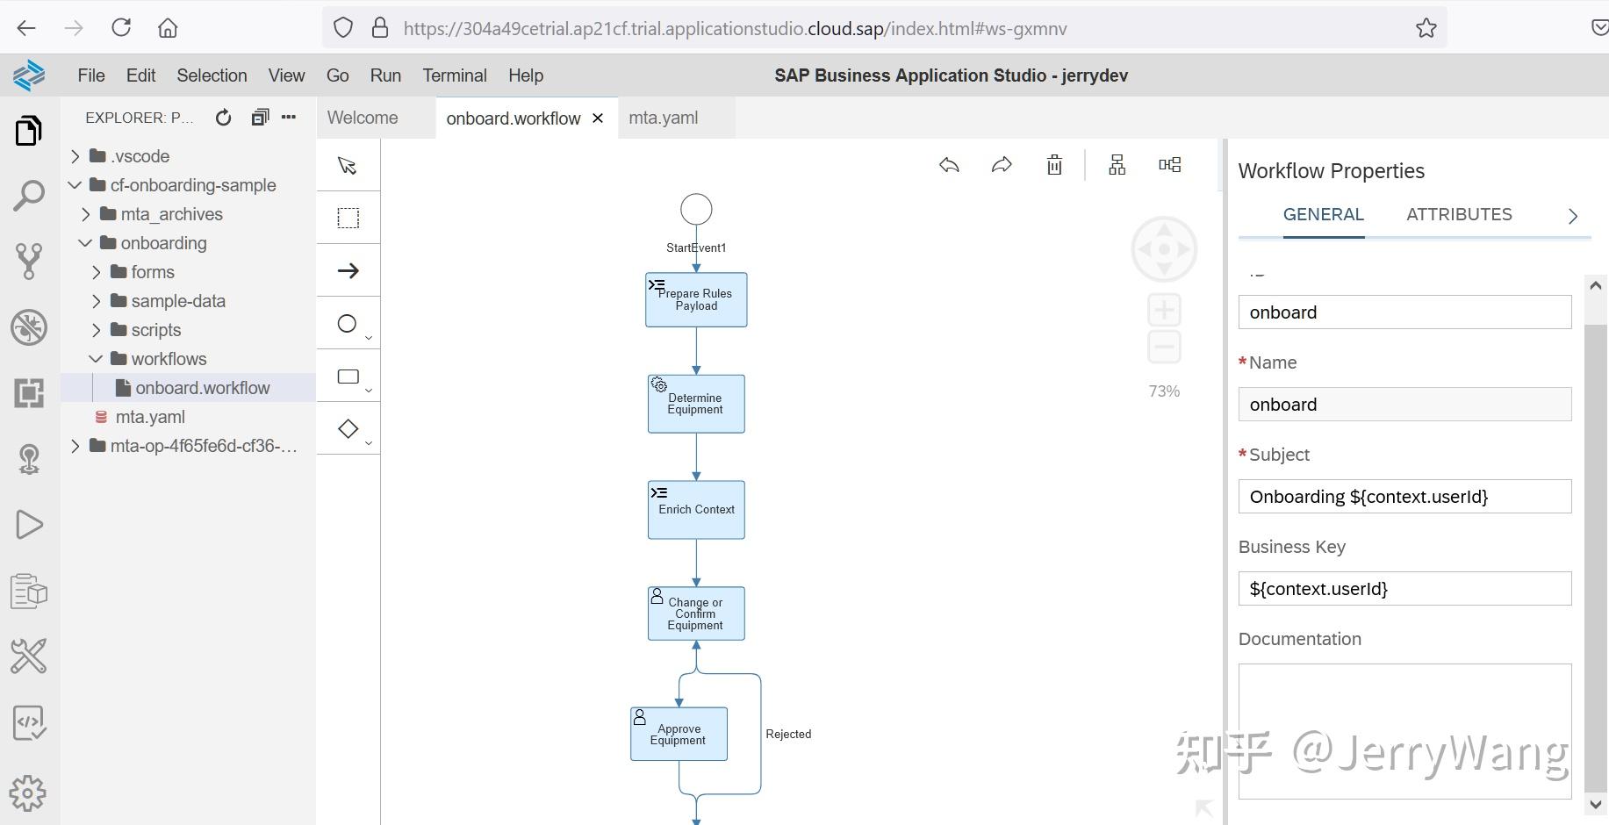This screenshot has width=1609, height=825.
Task: Delete selected element with trash icon
Action: 1054,164
